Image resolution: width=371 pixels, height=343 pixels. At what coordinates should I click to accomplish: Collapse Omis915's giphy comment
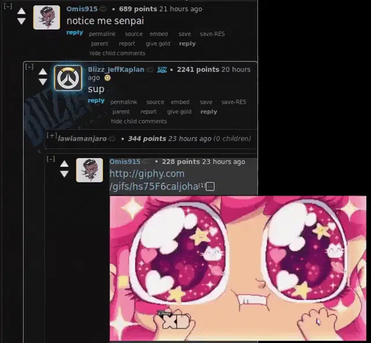click(x=50, y=159)
